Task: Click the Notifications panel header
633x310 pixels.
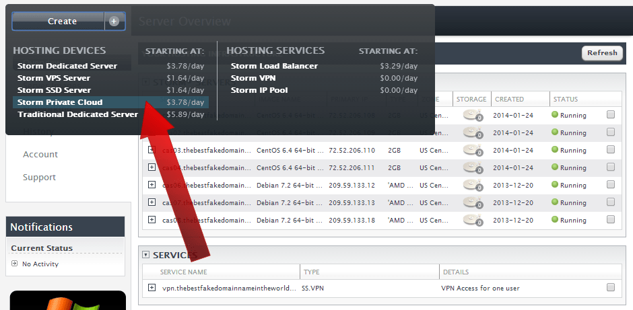Action: [65, 227]
